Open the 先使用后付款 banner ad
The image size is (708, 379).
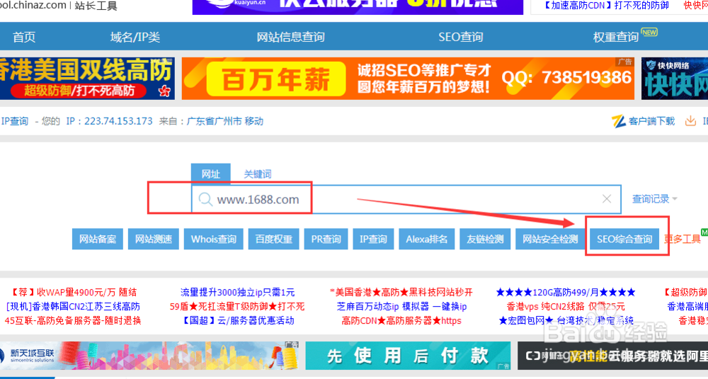(x=409, y=356)
